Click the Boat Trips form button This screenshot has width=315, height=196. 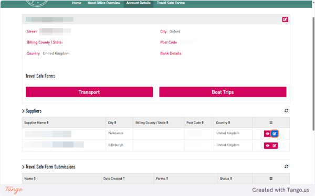coord(223,92)
